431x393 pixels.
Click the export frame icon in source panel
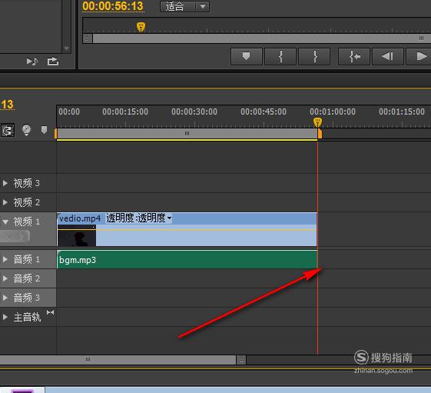(53, 61)
